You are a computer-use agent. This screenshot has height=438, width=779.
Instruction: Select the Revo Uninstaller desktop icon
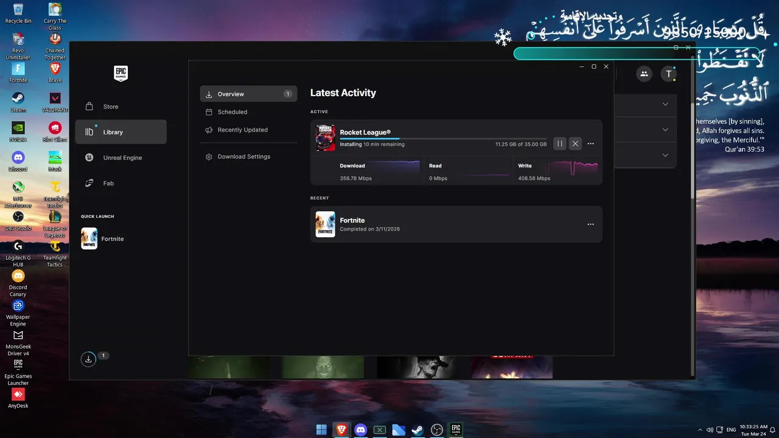click(18, 46)
